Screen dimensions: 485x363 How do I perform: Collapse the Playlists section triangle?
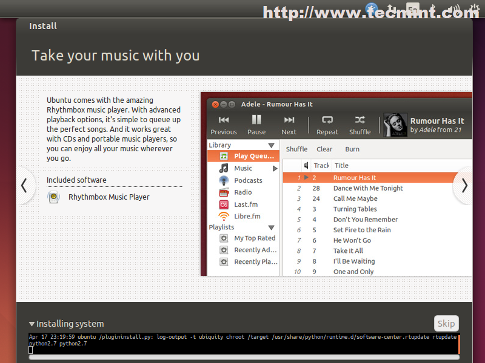(271, 227)
